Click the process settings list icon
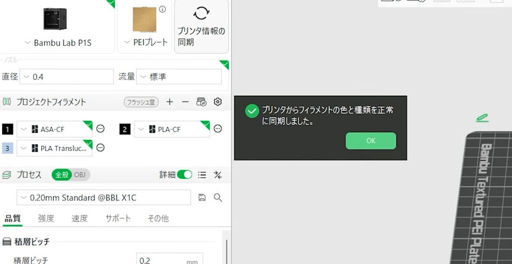Image resolution: width=512 pixels, height=264 pixels. click(x=202, y=175)
